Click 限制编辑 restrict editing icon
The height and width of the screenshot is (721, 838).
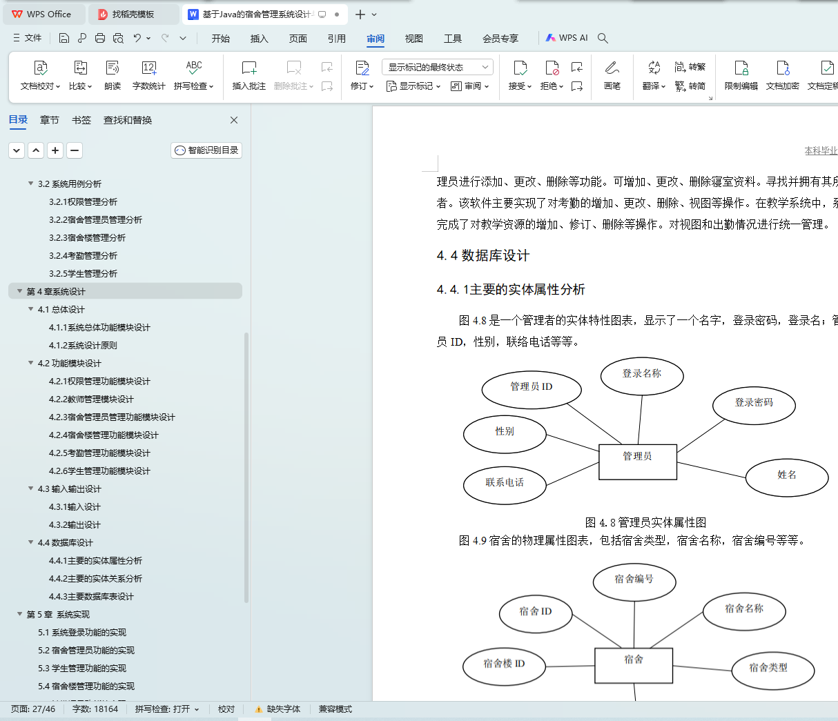[x=741, y=68]
